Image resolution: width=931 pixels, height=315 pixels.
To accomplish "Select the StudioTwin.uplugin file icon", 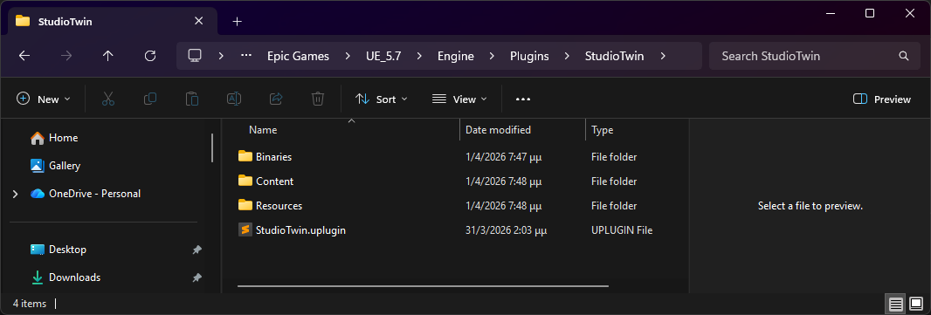I will [x=245, y=229].
